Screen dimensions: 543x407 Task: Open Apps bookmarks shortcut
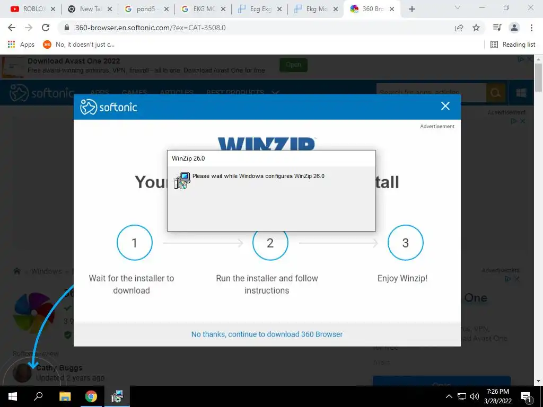click(21, 45)
